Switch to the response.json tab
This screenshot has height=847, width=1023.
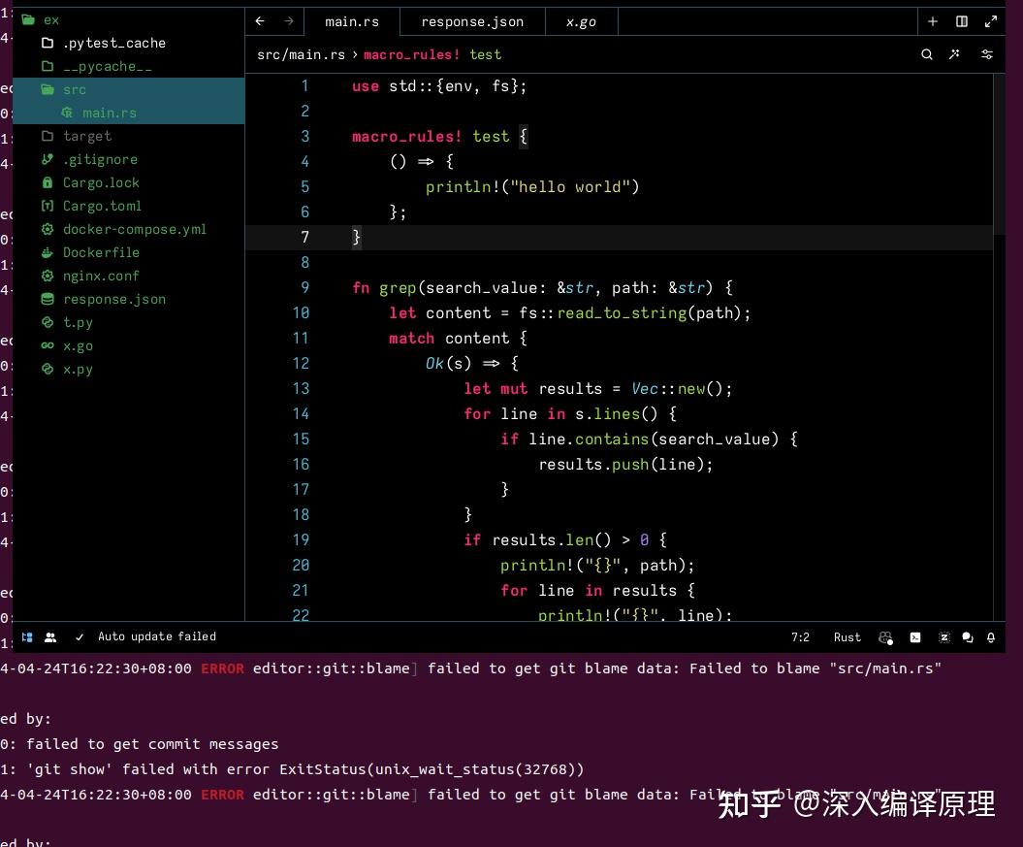(472, 21)
